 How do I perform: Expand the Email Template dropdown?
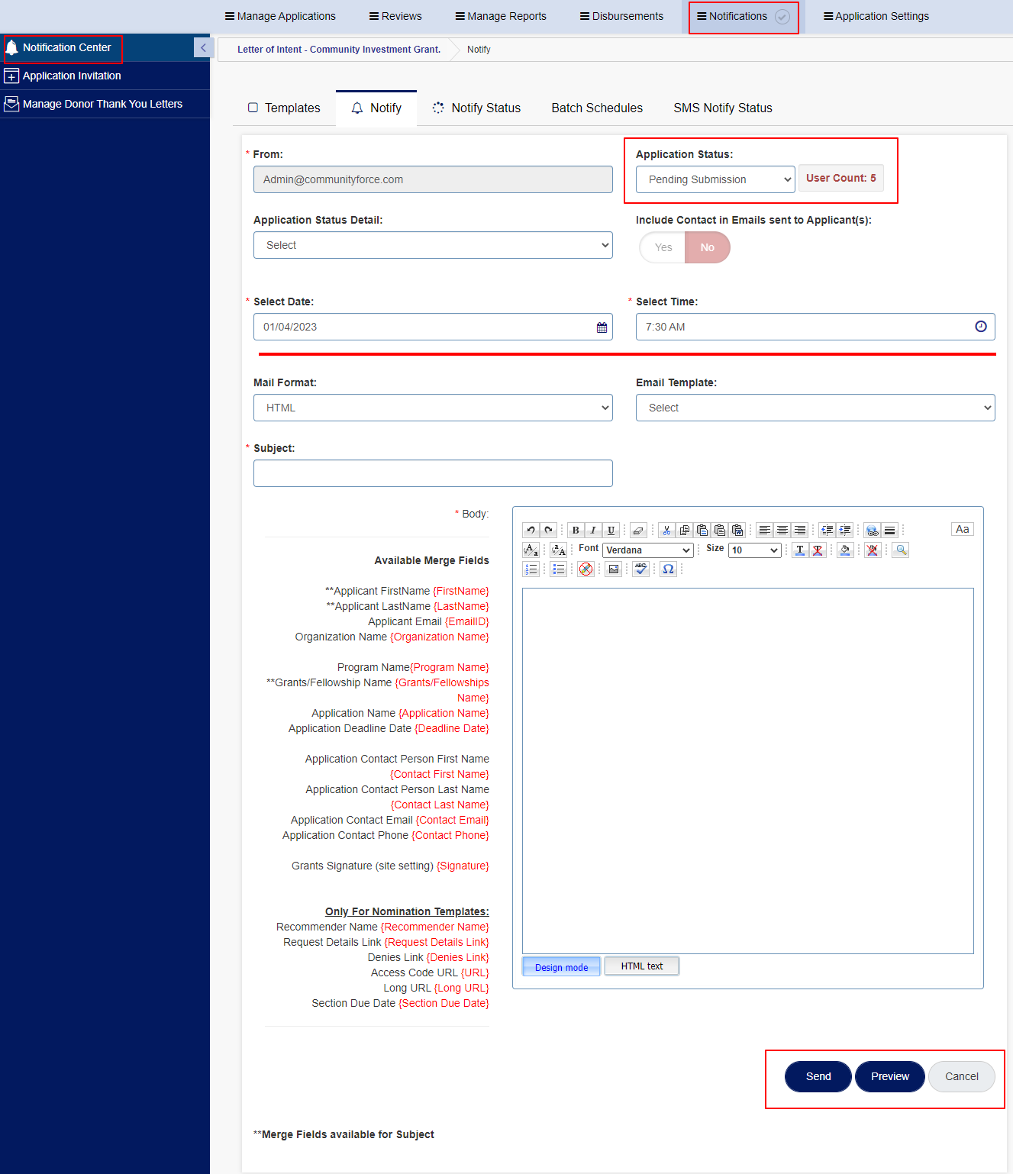pyautogui.click(x=815, y=408)
